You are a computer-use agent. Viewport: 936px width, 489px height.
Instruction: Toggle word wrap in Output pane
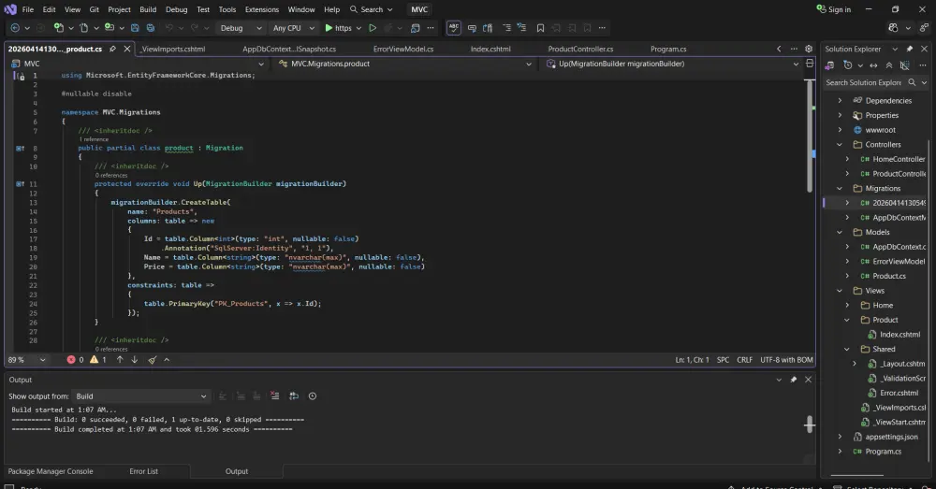click(294, 396)
